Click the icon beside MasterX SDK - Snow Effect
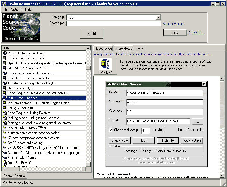 tap(5, 128)
